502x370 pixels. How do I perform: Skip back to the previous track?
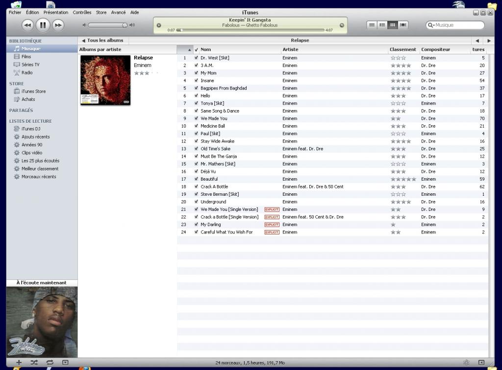(27, 25)
